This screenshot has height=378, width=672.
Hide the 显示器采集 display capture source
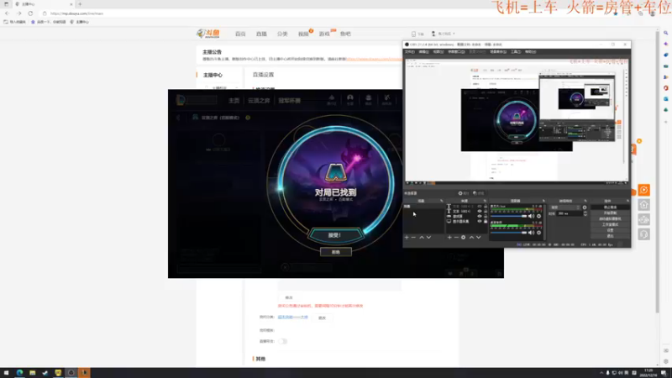480,222
